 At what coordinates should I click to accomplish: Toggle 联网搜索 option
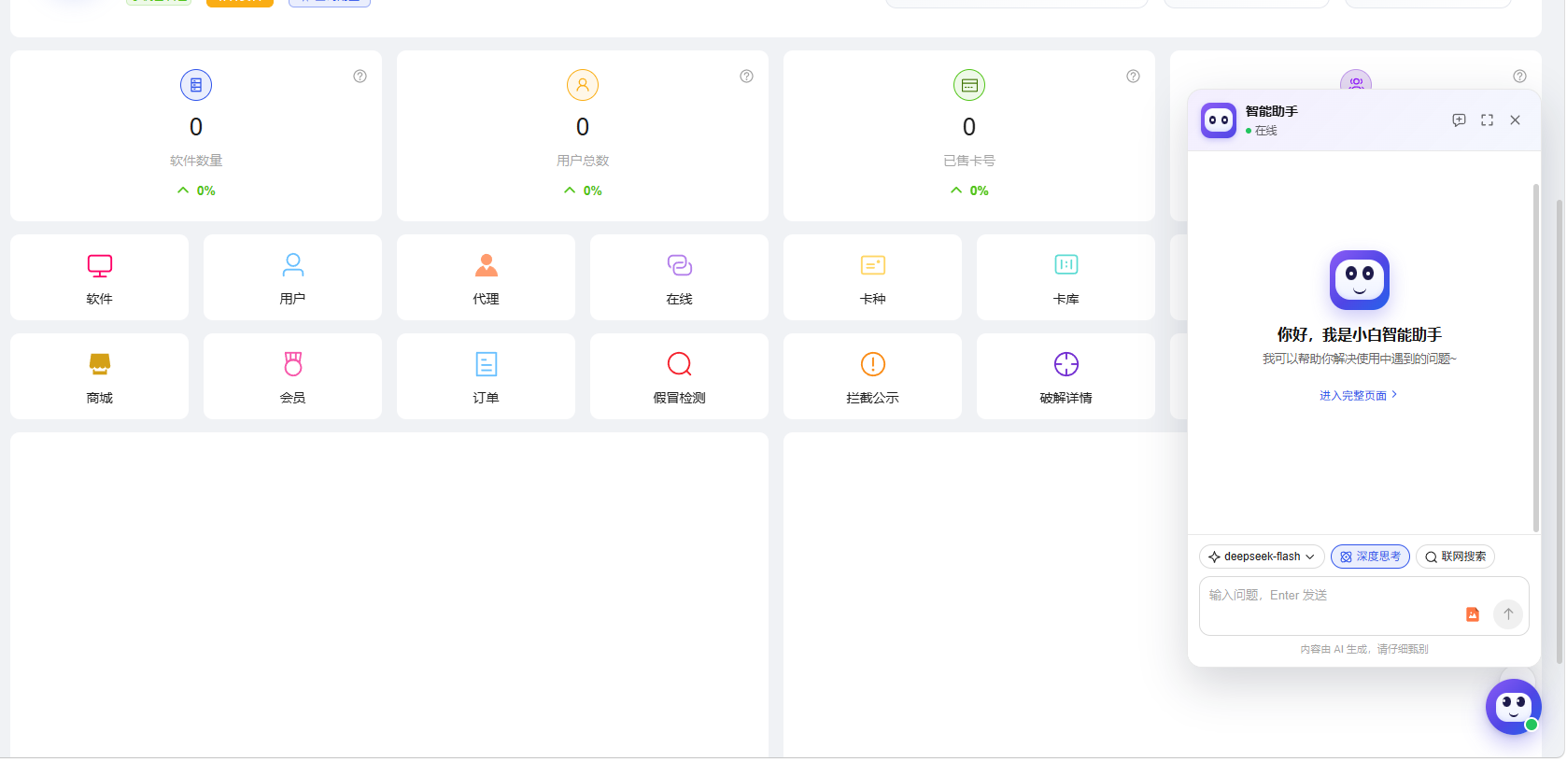[1455, 557]
